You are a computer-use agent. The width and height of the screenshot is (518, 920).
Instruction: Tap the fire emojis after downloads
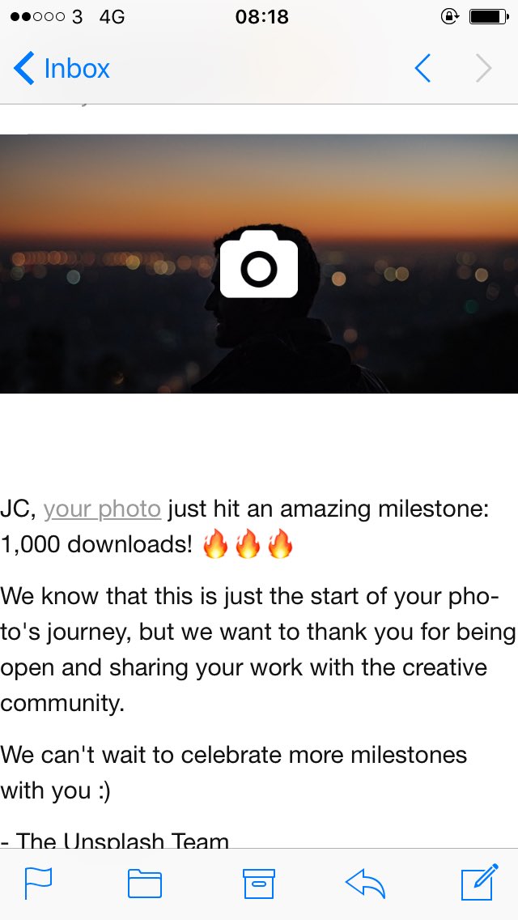pyautogui.click(x=248, y=543)
